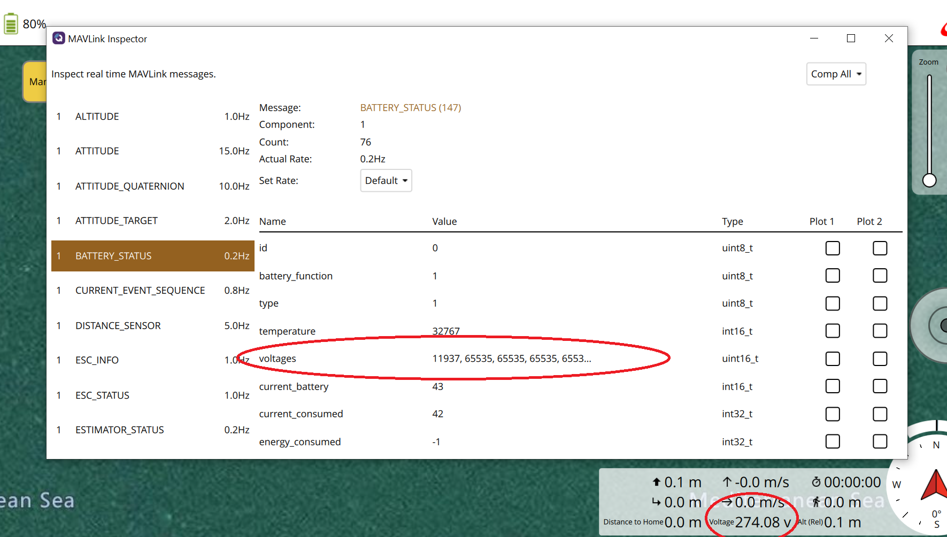
Task: Select the ATTITUDE message row
Action: [153, 151]
